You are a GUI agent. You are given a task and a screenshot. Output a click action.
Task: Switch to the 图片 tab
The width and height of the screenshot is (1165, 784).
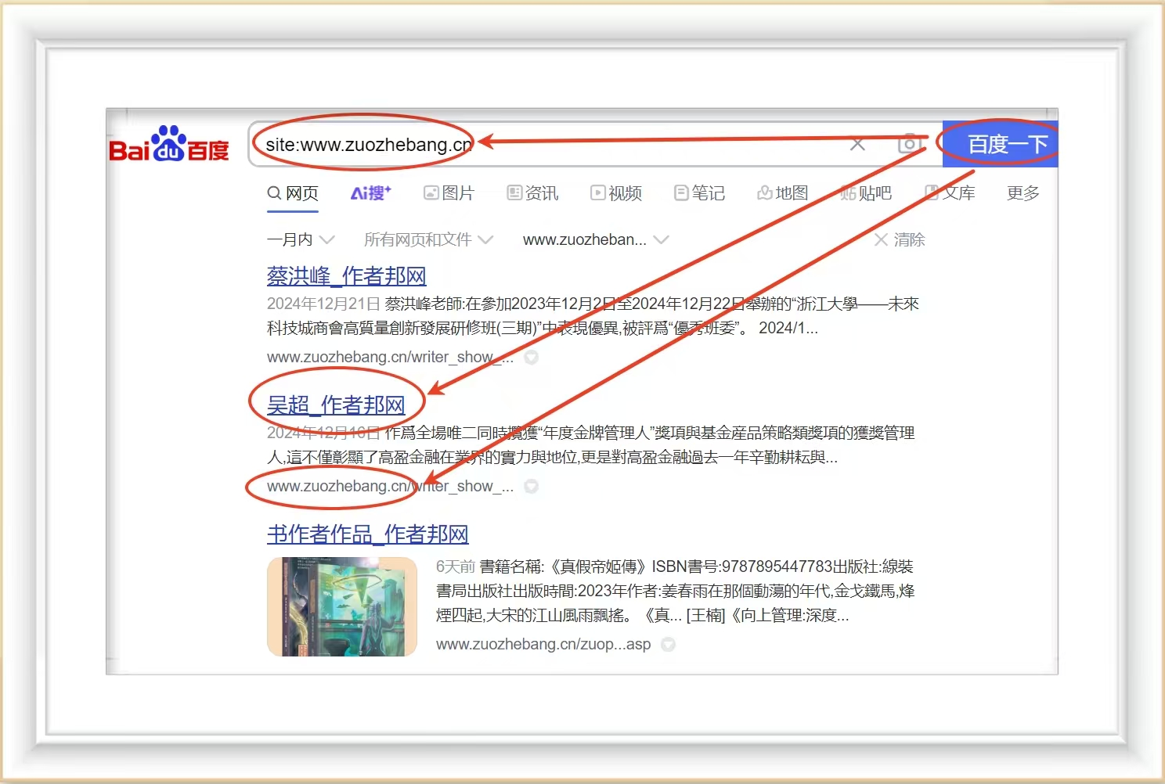pyautogui.click(x=449, y=193)
